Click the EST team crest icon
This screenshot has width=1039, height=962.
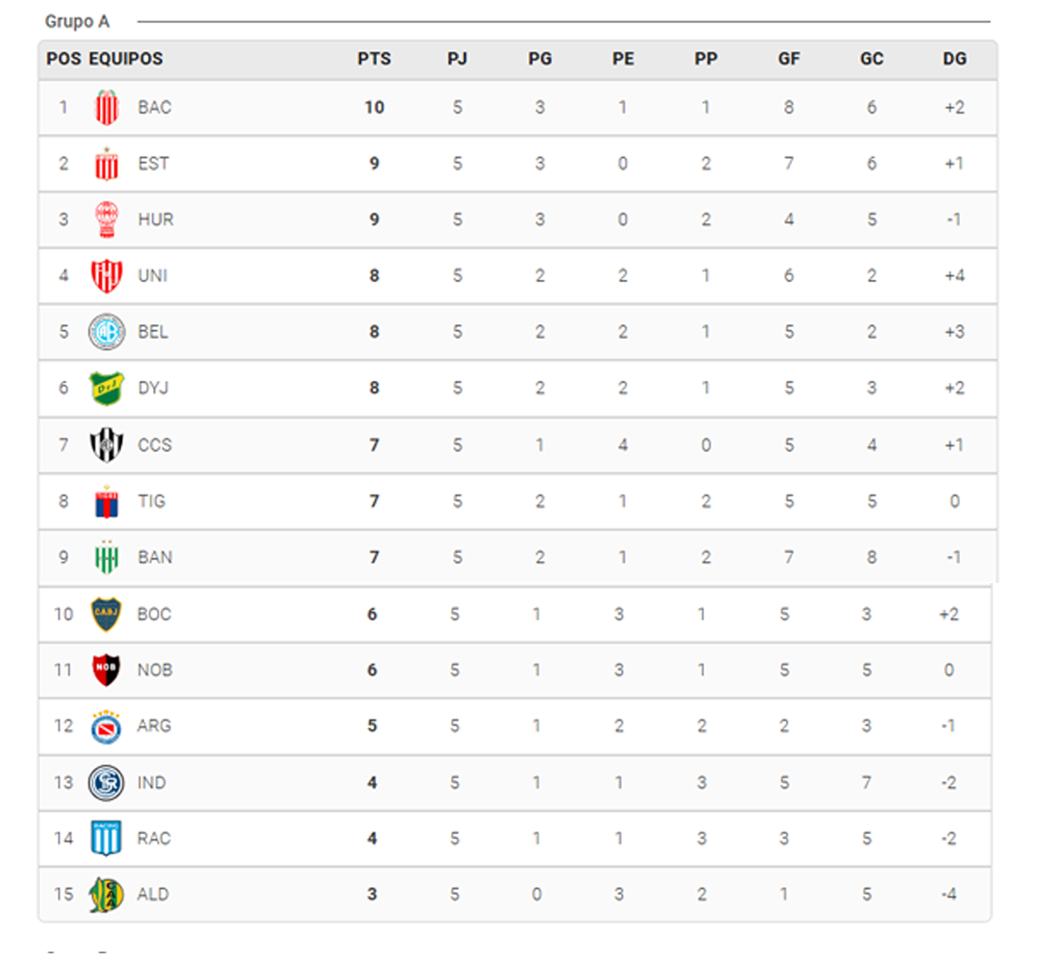(106, 164)
